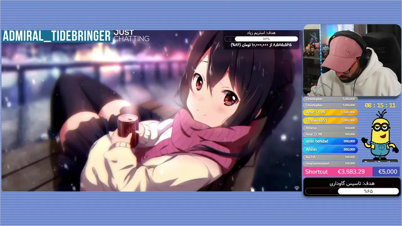This screenshot has height=226, width=402.
Task: Click the goal title 'هدف: استریم زیاد'
Action: coord(261,33)
